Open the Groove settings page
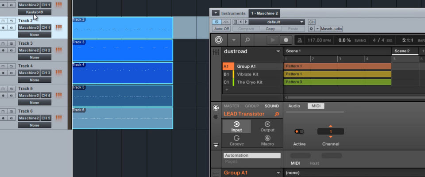 [236, 141]
